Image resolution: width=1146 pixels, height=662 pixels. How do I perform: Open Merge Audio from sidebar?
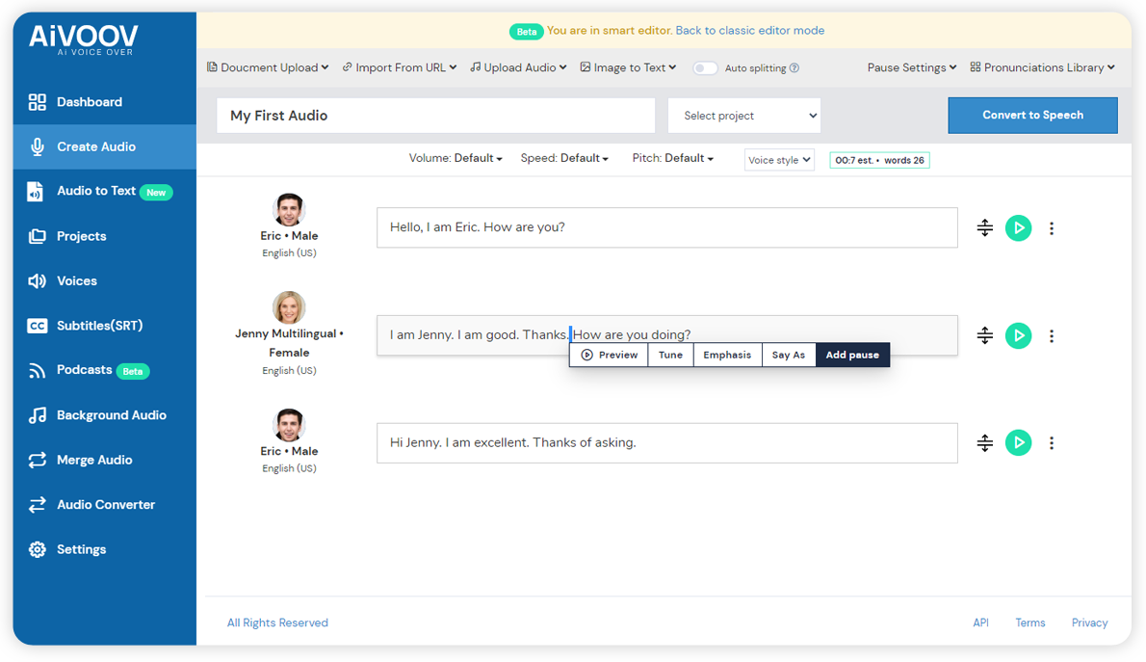tap(94, 460)
